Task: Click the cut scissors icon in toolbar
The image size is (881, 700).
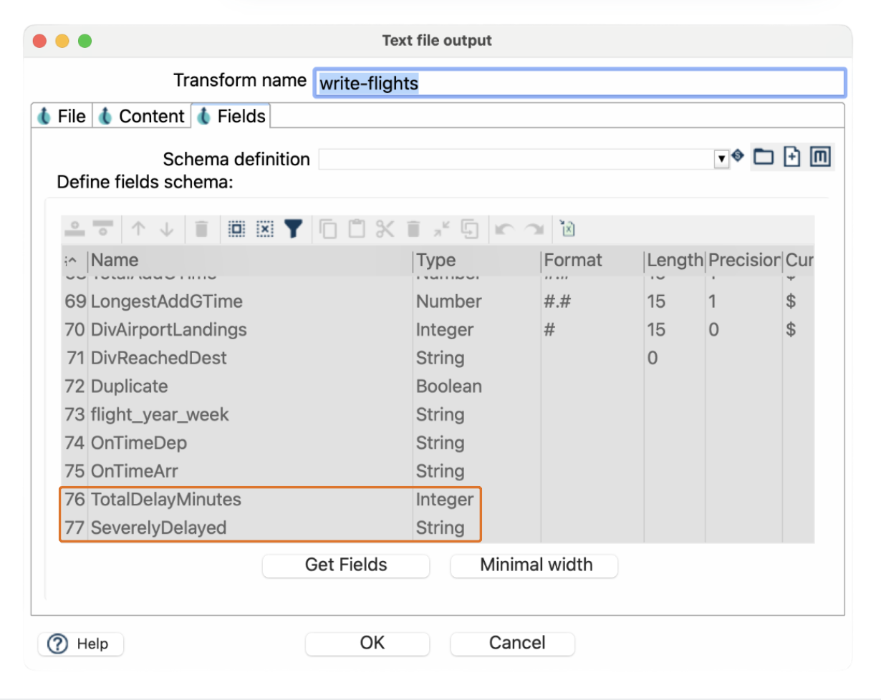Action: click(385, 229)
